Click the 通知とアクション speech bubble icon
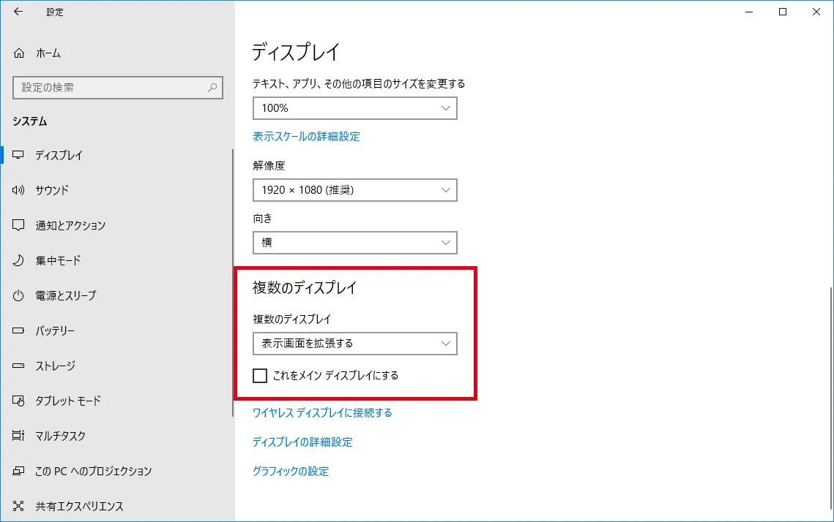The height and width of the screenshot is (522, 834). (18, 225)
